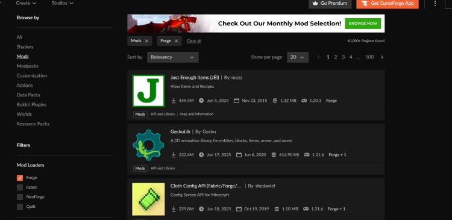Click the Go Premium button
The image size is (452, 220).
[330, 4]
